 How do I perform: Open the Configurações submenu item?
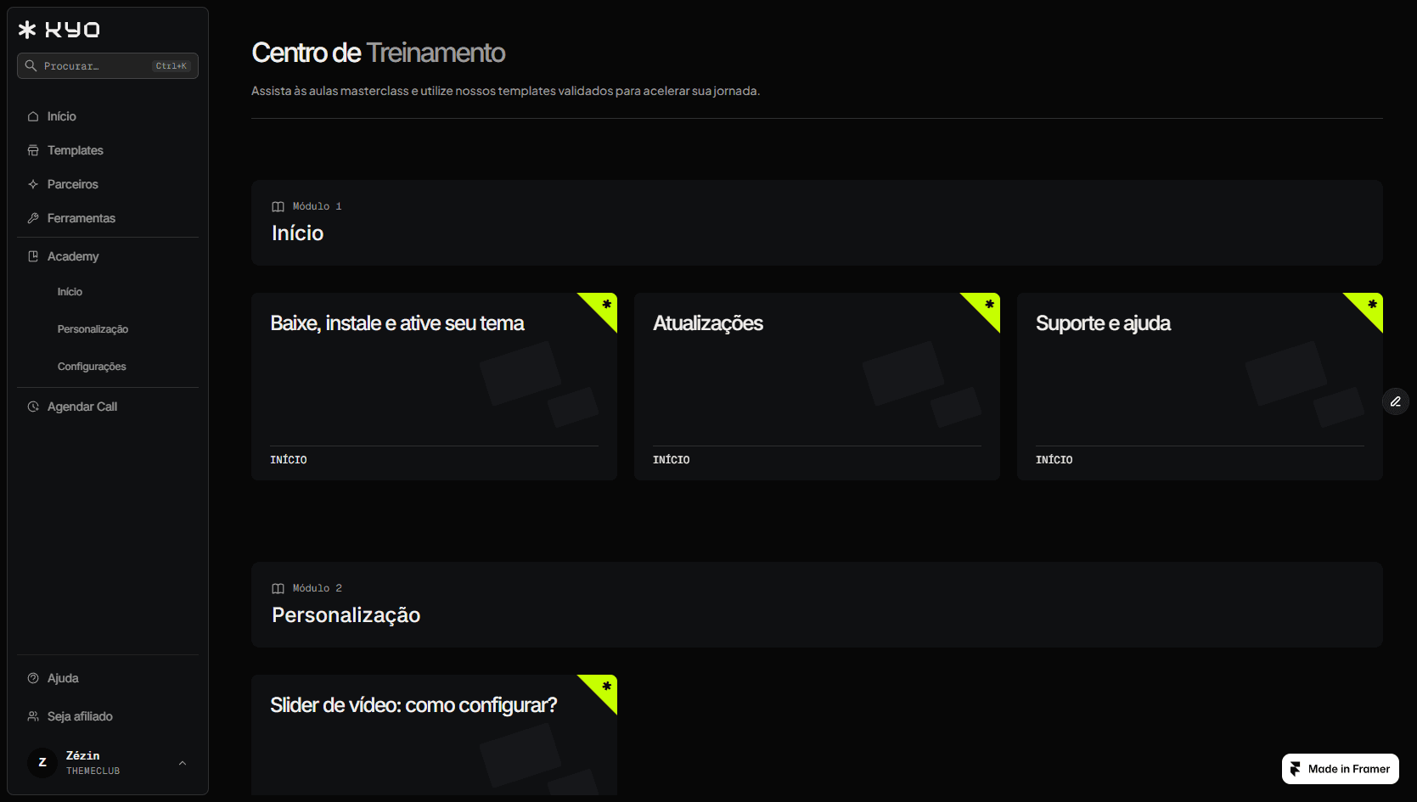coord(92,367)
